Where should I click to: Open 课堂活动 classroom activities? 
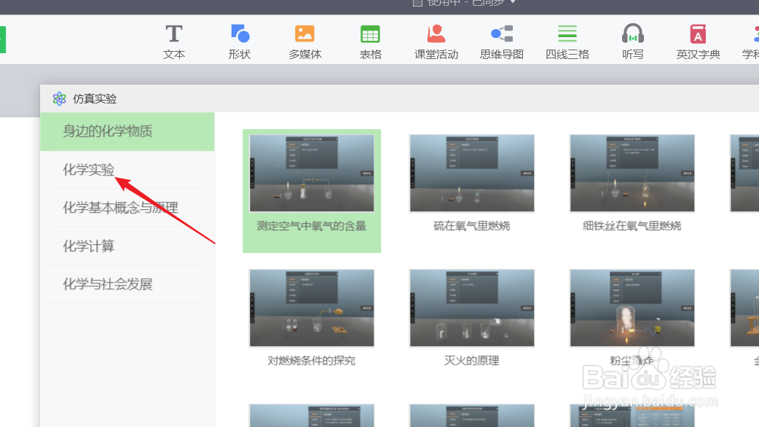pos(436,42)
